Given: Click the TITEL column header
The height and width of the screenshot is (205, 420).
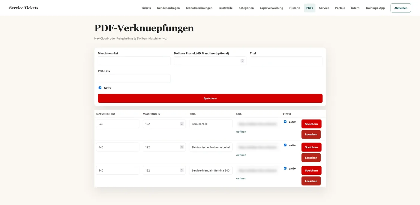Looking at the screenshot, I should (193, 114).
